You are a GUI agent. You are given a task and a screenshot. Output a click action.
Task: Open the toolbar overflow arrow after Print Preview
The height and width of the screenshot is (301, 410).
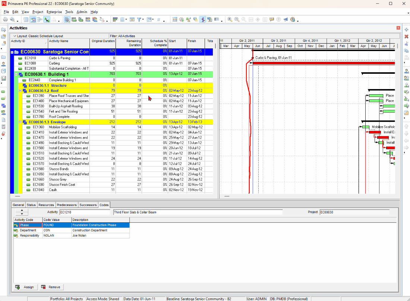18,20
